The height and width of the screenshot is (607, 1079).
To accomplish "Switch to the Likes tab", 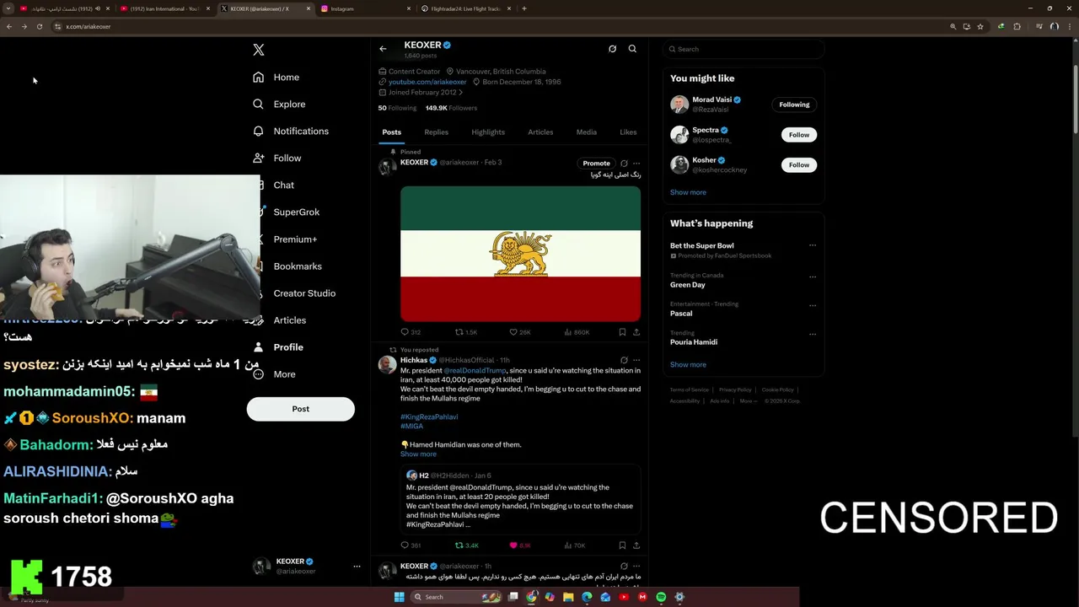I will (x=628, y=132).
